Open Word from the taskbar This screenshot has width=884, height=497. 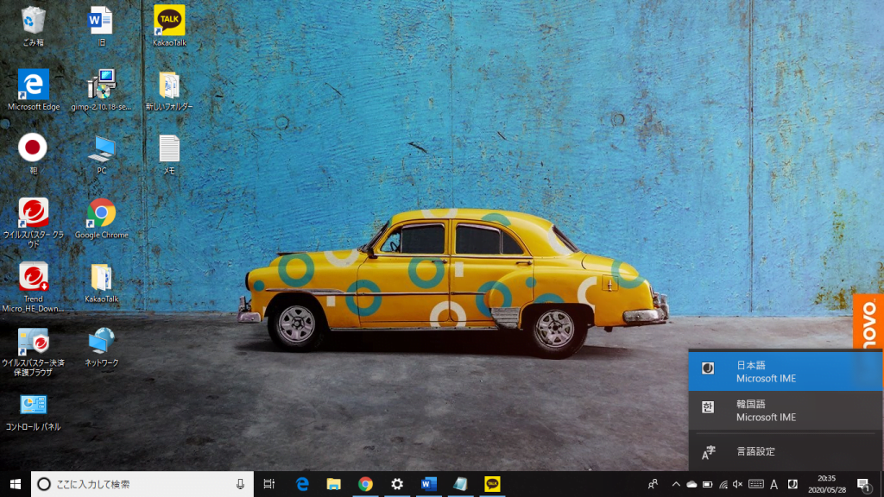[x=428, y=484]
